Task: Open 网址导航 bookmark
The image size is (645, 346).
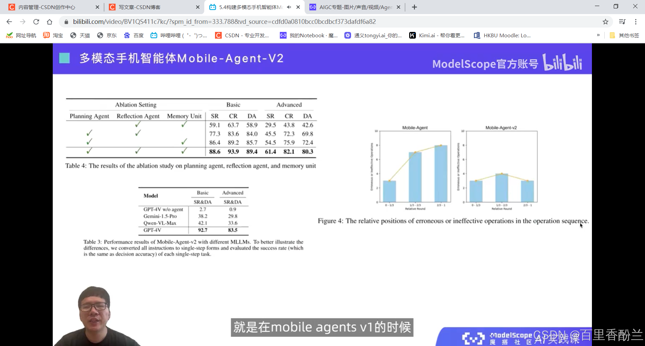Action: 21,35
